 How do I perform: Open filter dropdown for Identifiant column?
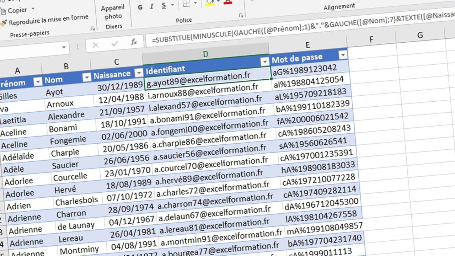pos(265,62)
